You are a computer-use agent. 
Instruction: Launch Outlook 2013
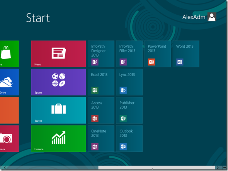pyautogui.click(x=129, y=139)
